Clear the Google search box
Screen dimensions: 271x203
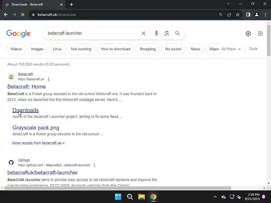(143, 33)
